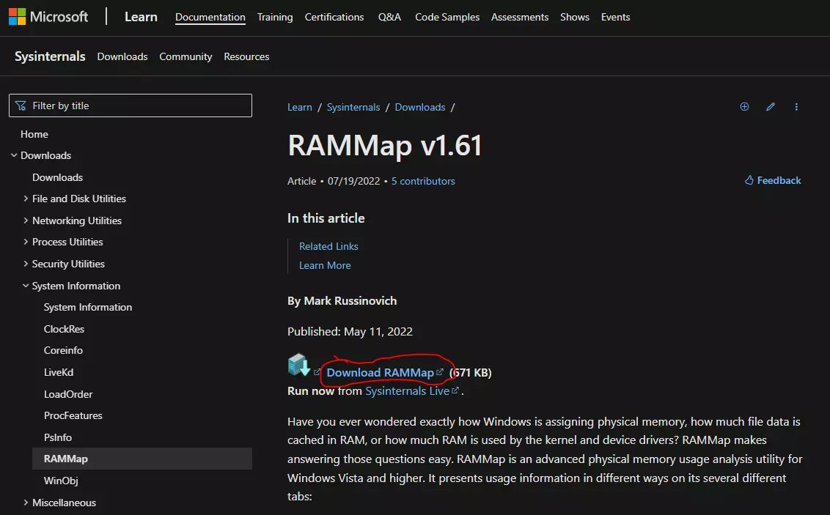Select the nested Downloads sidebar page

tap(58, 177)
